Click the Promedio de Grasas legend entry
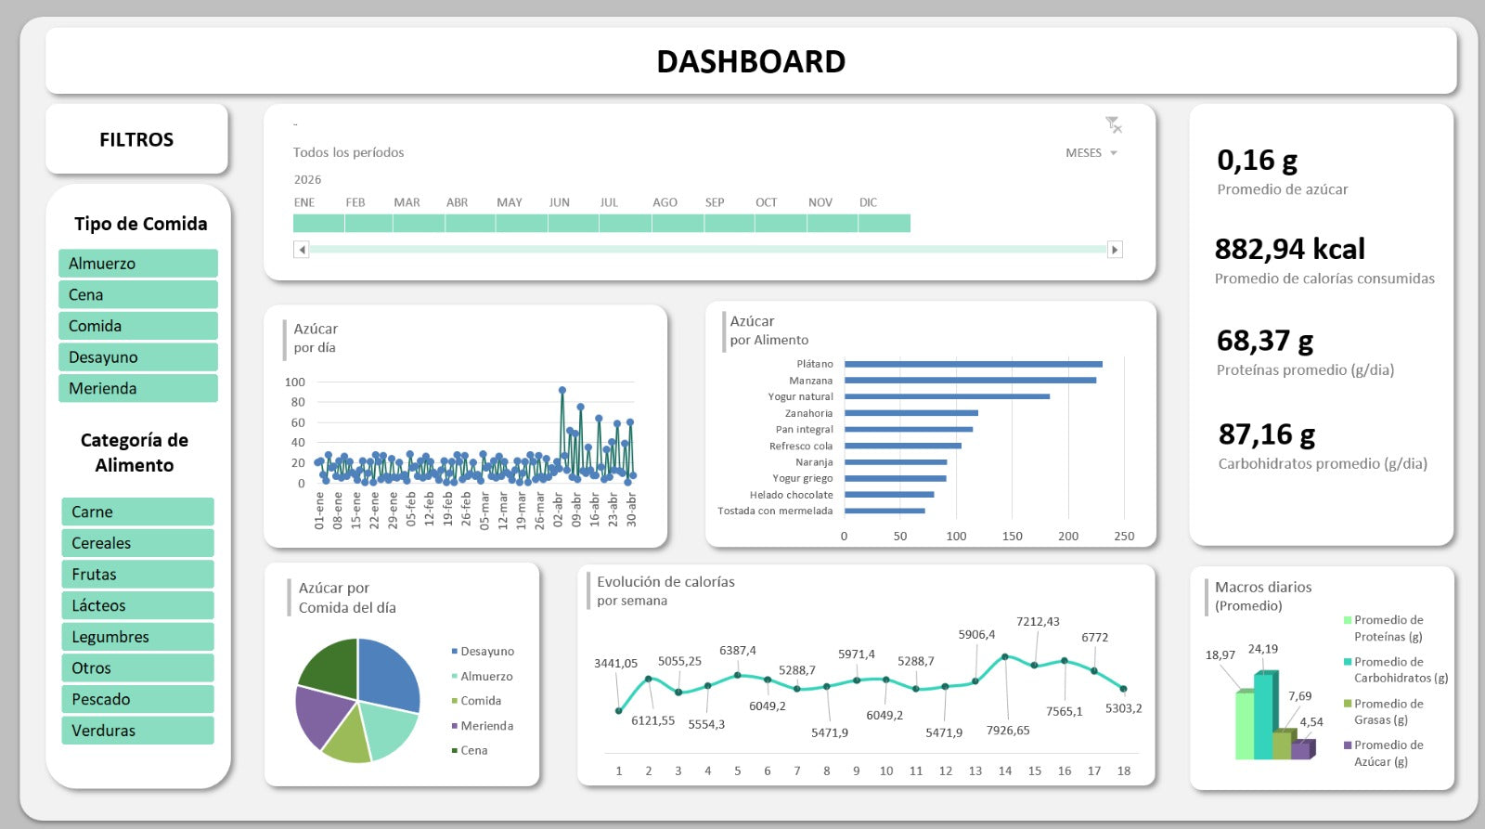 click(x=1383, y=712)
